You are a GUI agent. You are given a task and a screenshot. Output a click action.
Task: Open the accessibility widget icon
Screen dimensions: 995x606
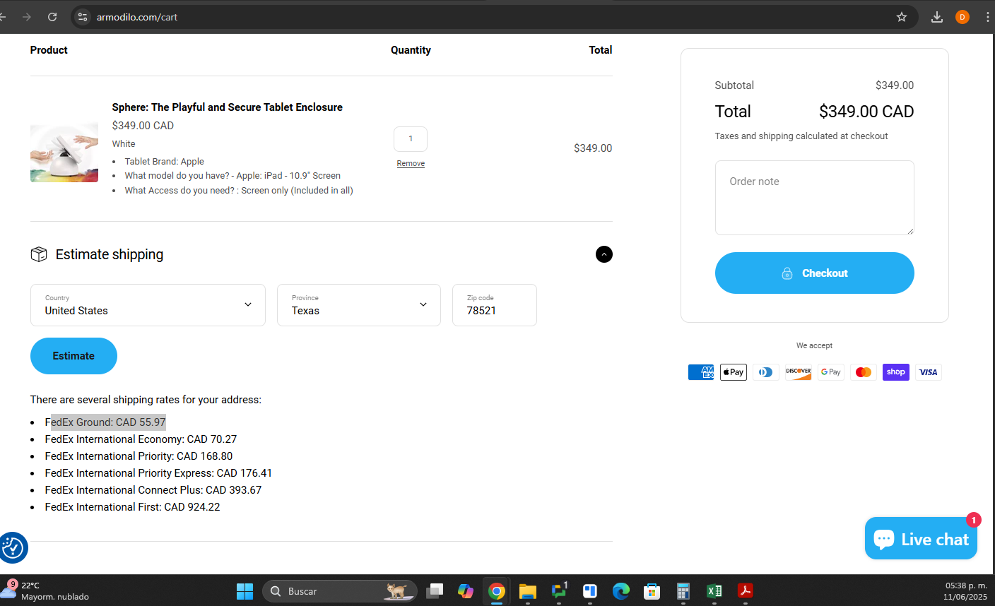click(x=13, y=547)
